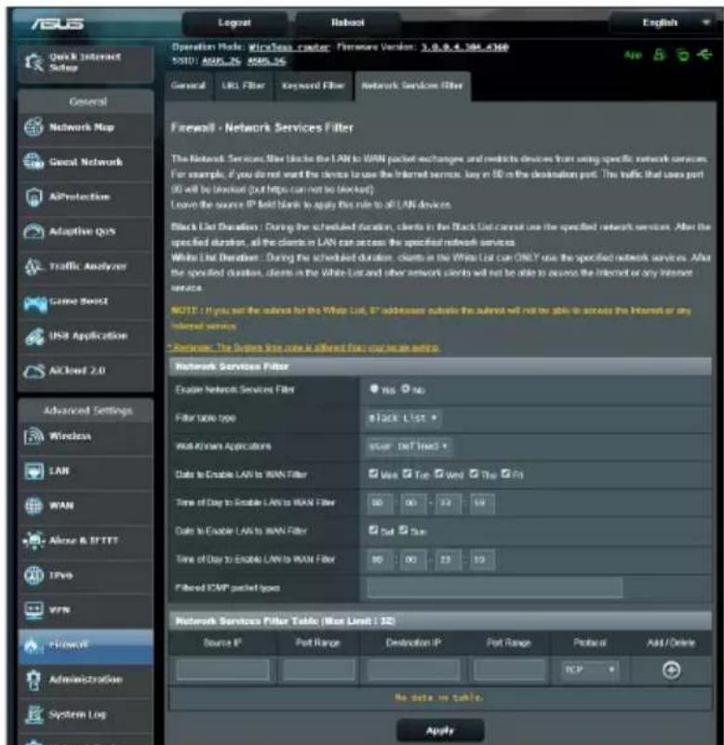Focus the Destination IP input field
The width and height of the screenshot is (724, 745).
click(x=413, y=670)
